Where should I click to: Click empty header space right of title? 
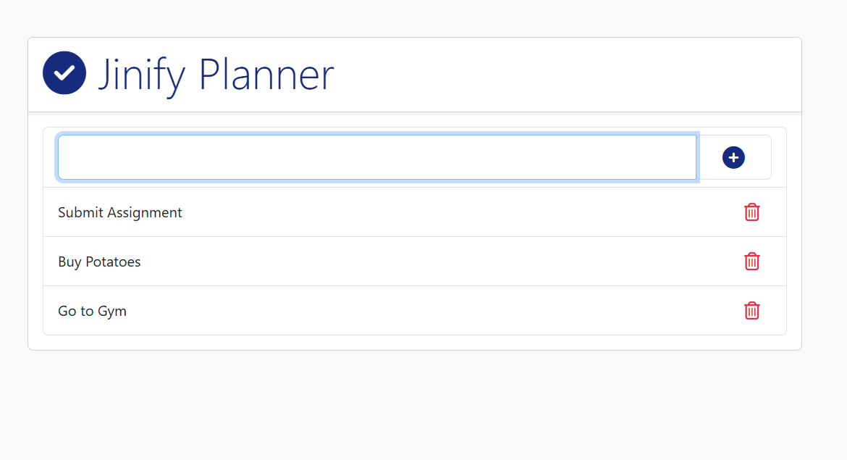[565, 74]
